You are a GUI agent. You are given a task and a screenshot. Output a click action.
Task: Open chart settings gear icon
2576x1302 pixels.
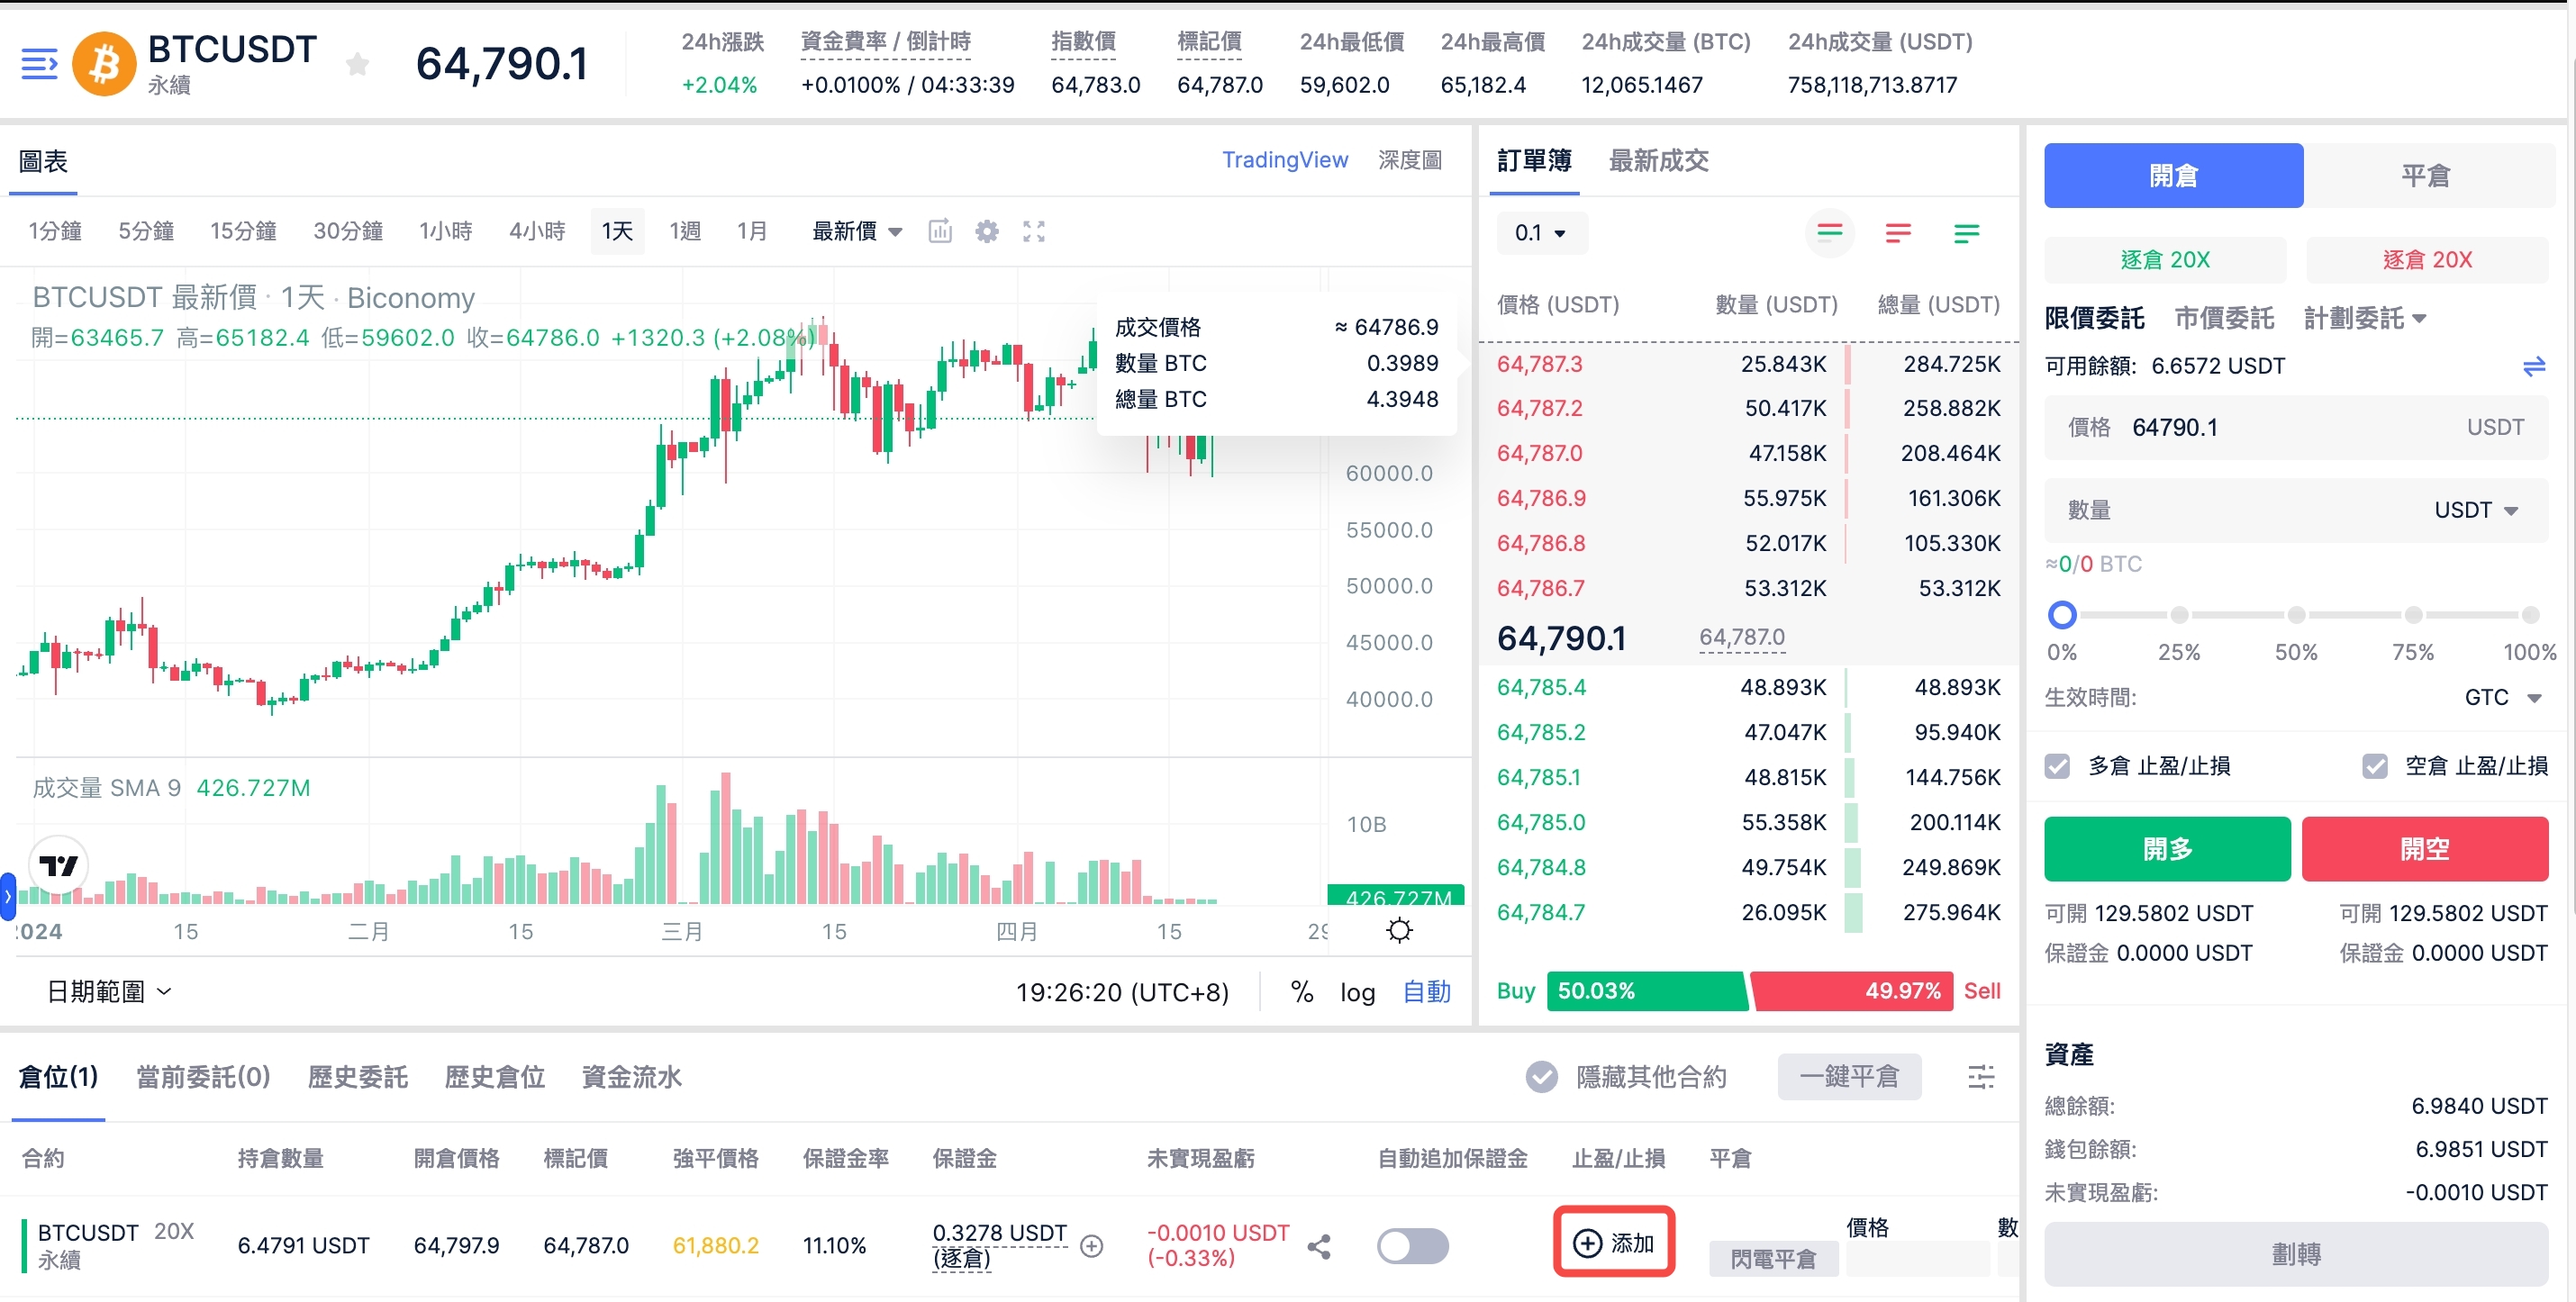click(x=987, y=232)
